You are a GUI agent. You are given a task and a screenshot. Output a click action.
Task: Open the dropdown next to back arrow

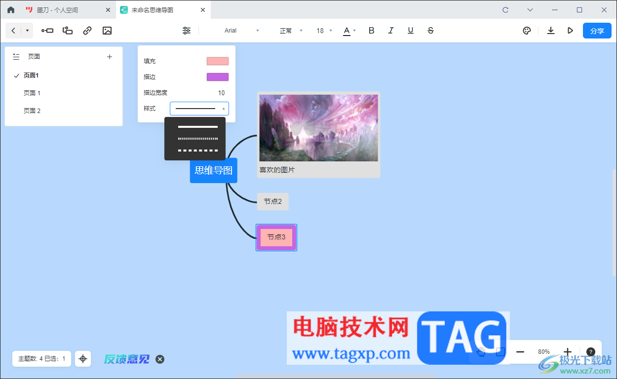pos(27,31)
